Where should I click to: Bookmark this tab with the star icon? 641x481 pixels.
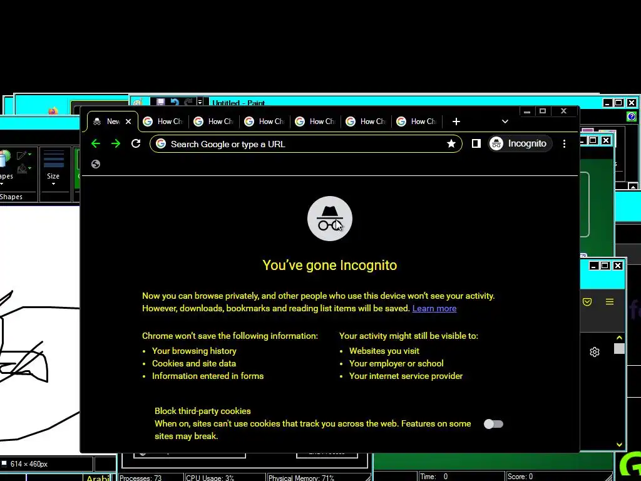(x=451, y=143)
